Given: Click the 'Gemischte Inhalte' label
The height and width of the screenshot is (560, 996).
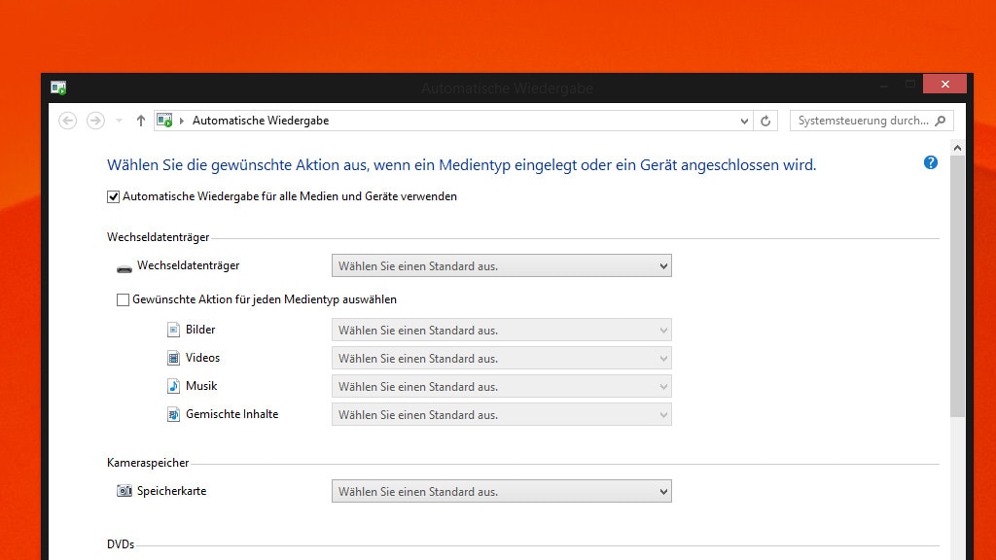Looking at the screenshot, I should click(231, 414).
